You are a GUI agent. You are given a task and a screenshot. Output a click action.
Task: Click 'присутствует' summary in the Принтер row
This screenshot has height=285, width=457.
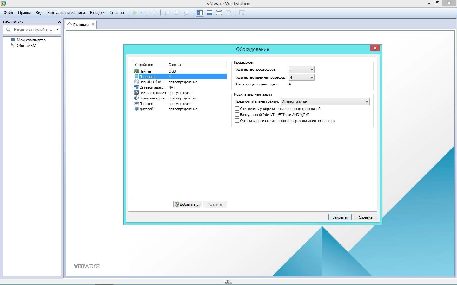pos(180,104)
